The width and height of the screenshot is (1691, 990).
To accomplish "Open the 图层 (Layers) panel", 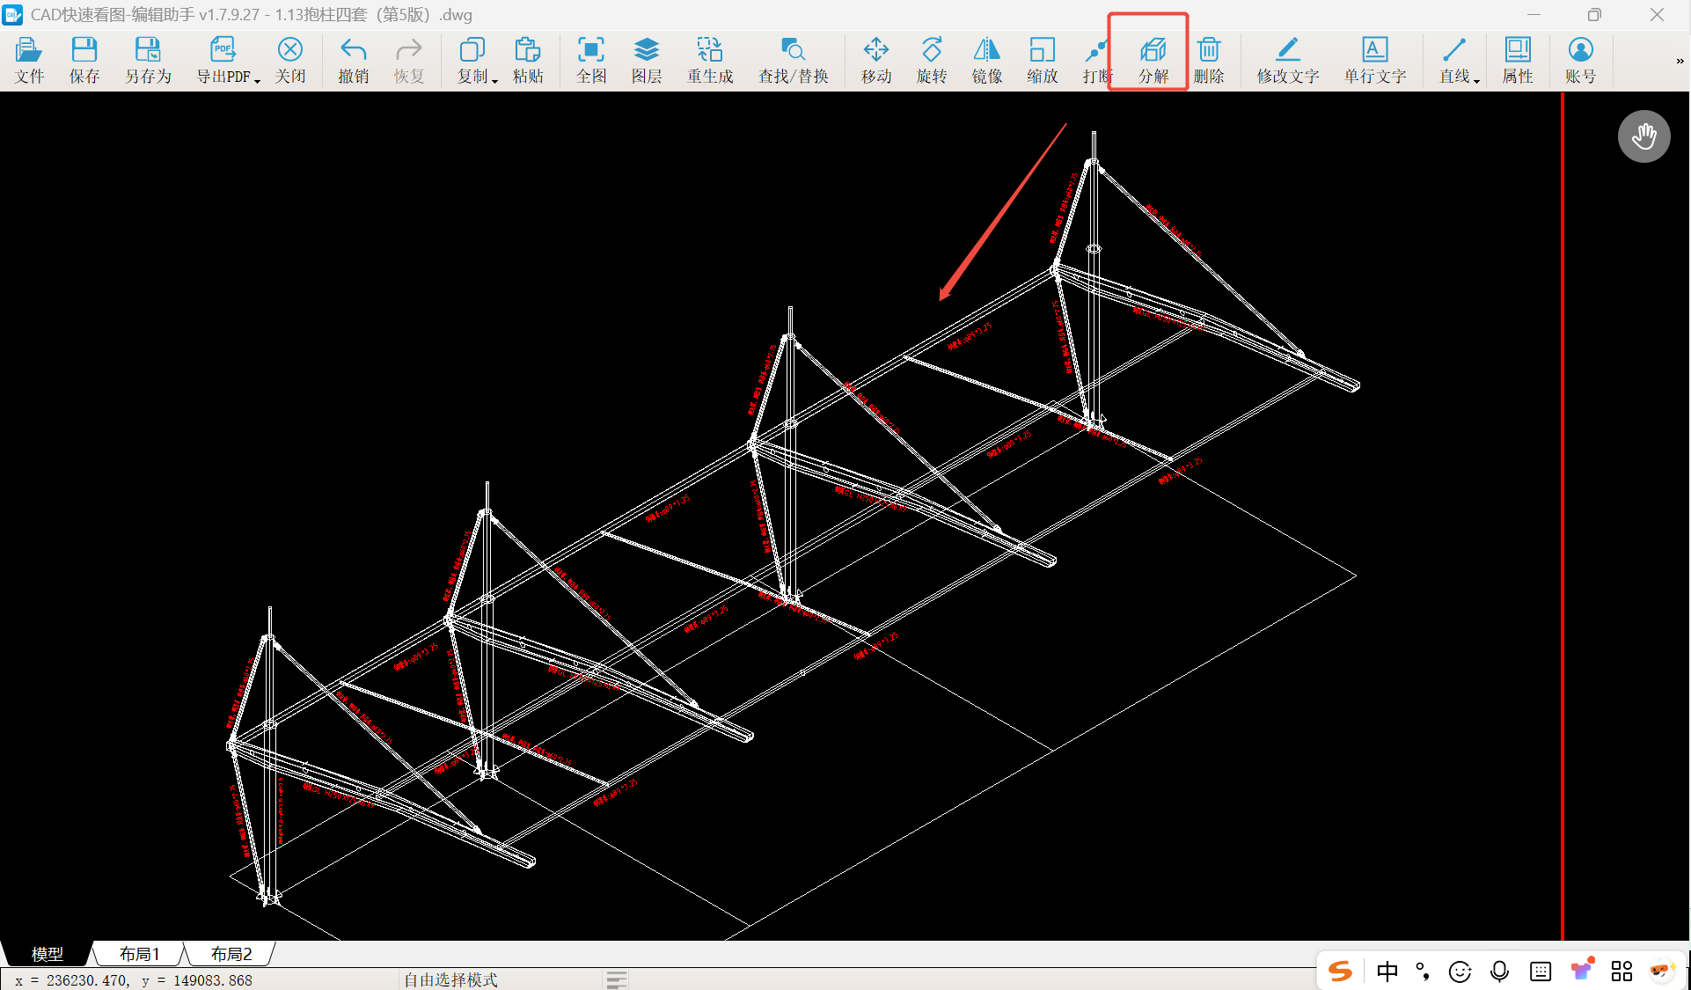I will coord(646,51).
